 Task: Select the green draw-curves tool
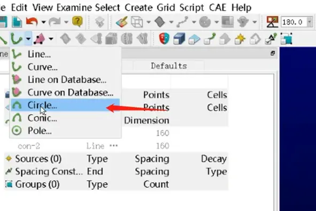17,38
